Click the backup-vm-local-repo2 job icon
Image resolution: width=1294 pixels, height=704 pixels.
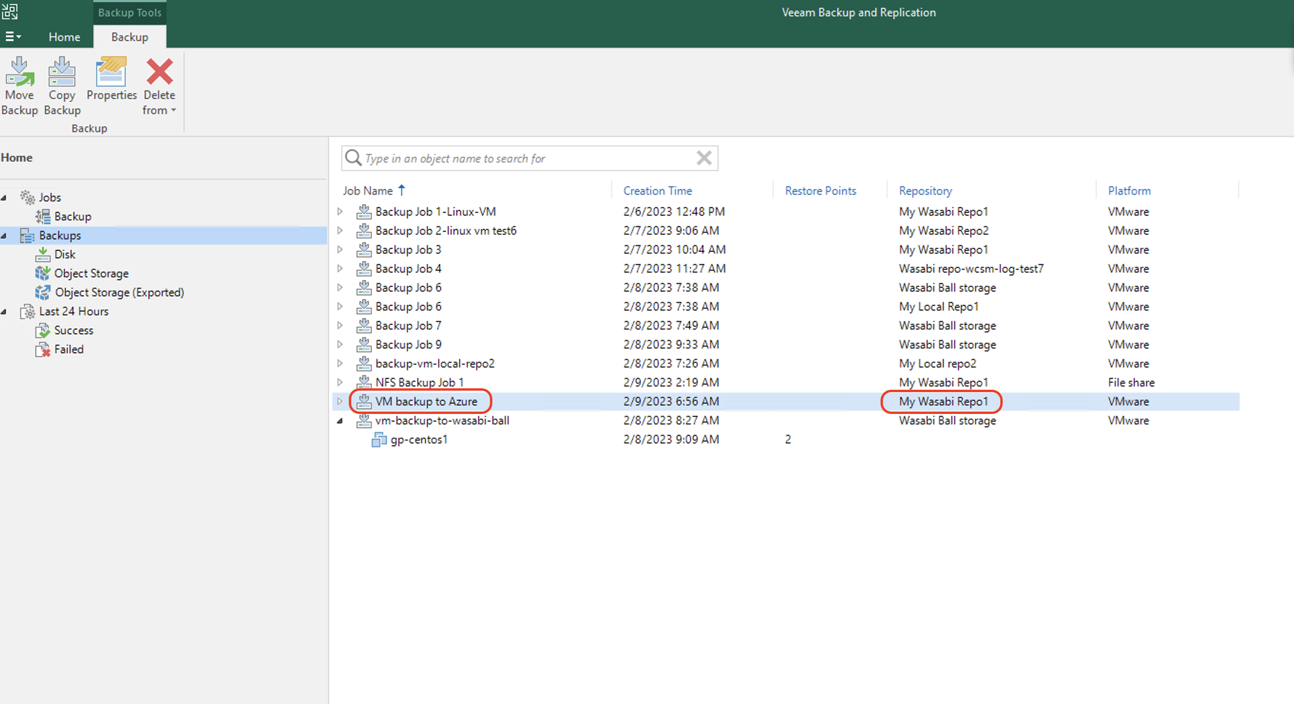(x=364, y=363)
